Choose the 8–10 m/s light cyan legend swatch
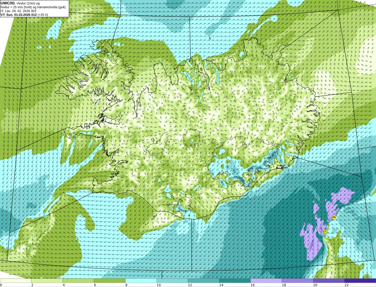 (x=141, y=281)
